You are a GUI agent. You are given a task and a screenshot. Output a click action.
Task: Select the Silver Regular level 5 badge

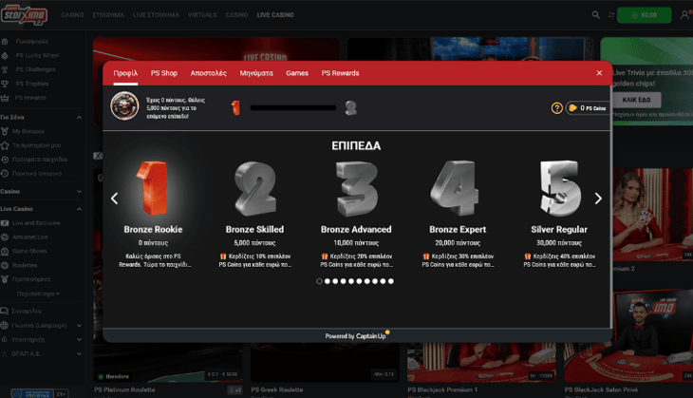point(558,188)
